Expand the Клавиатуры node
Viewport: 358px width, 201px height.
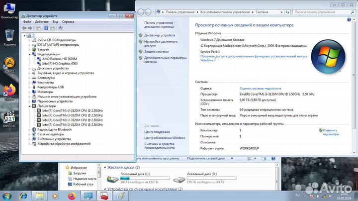click(29, 78)
